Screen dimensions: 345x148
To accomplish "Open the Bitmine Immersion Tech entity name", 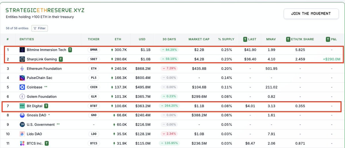I will pos(46,50).
